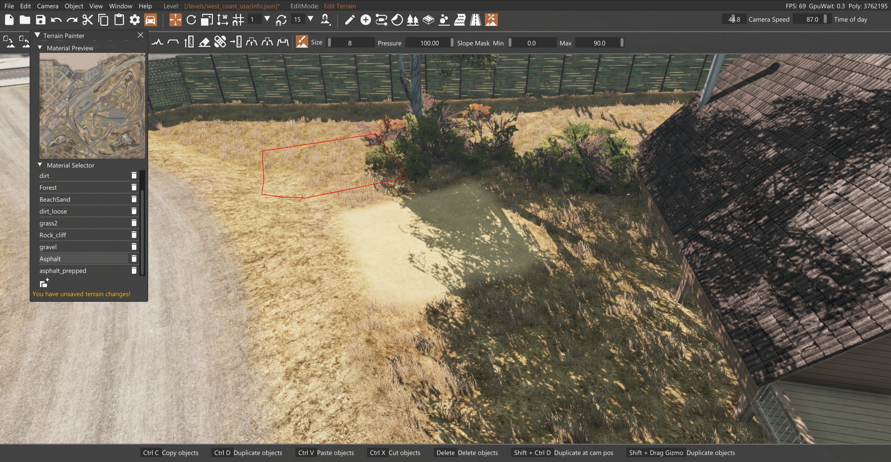
Task: Open the Camera menu
Action: [x=47, y=6]
